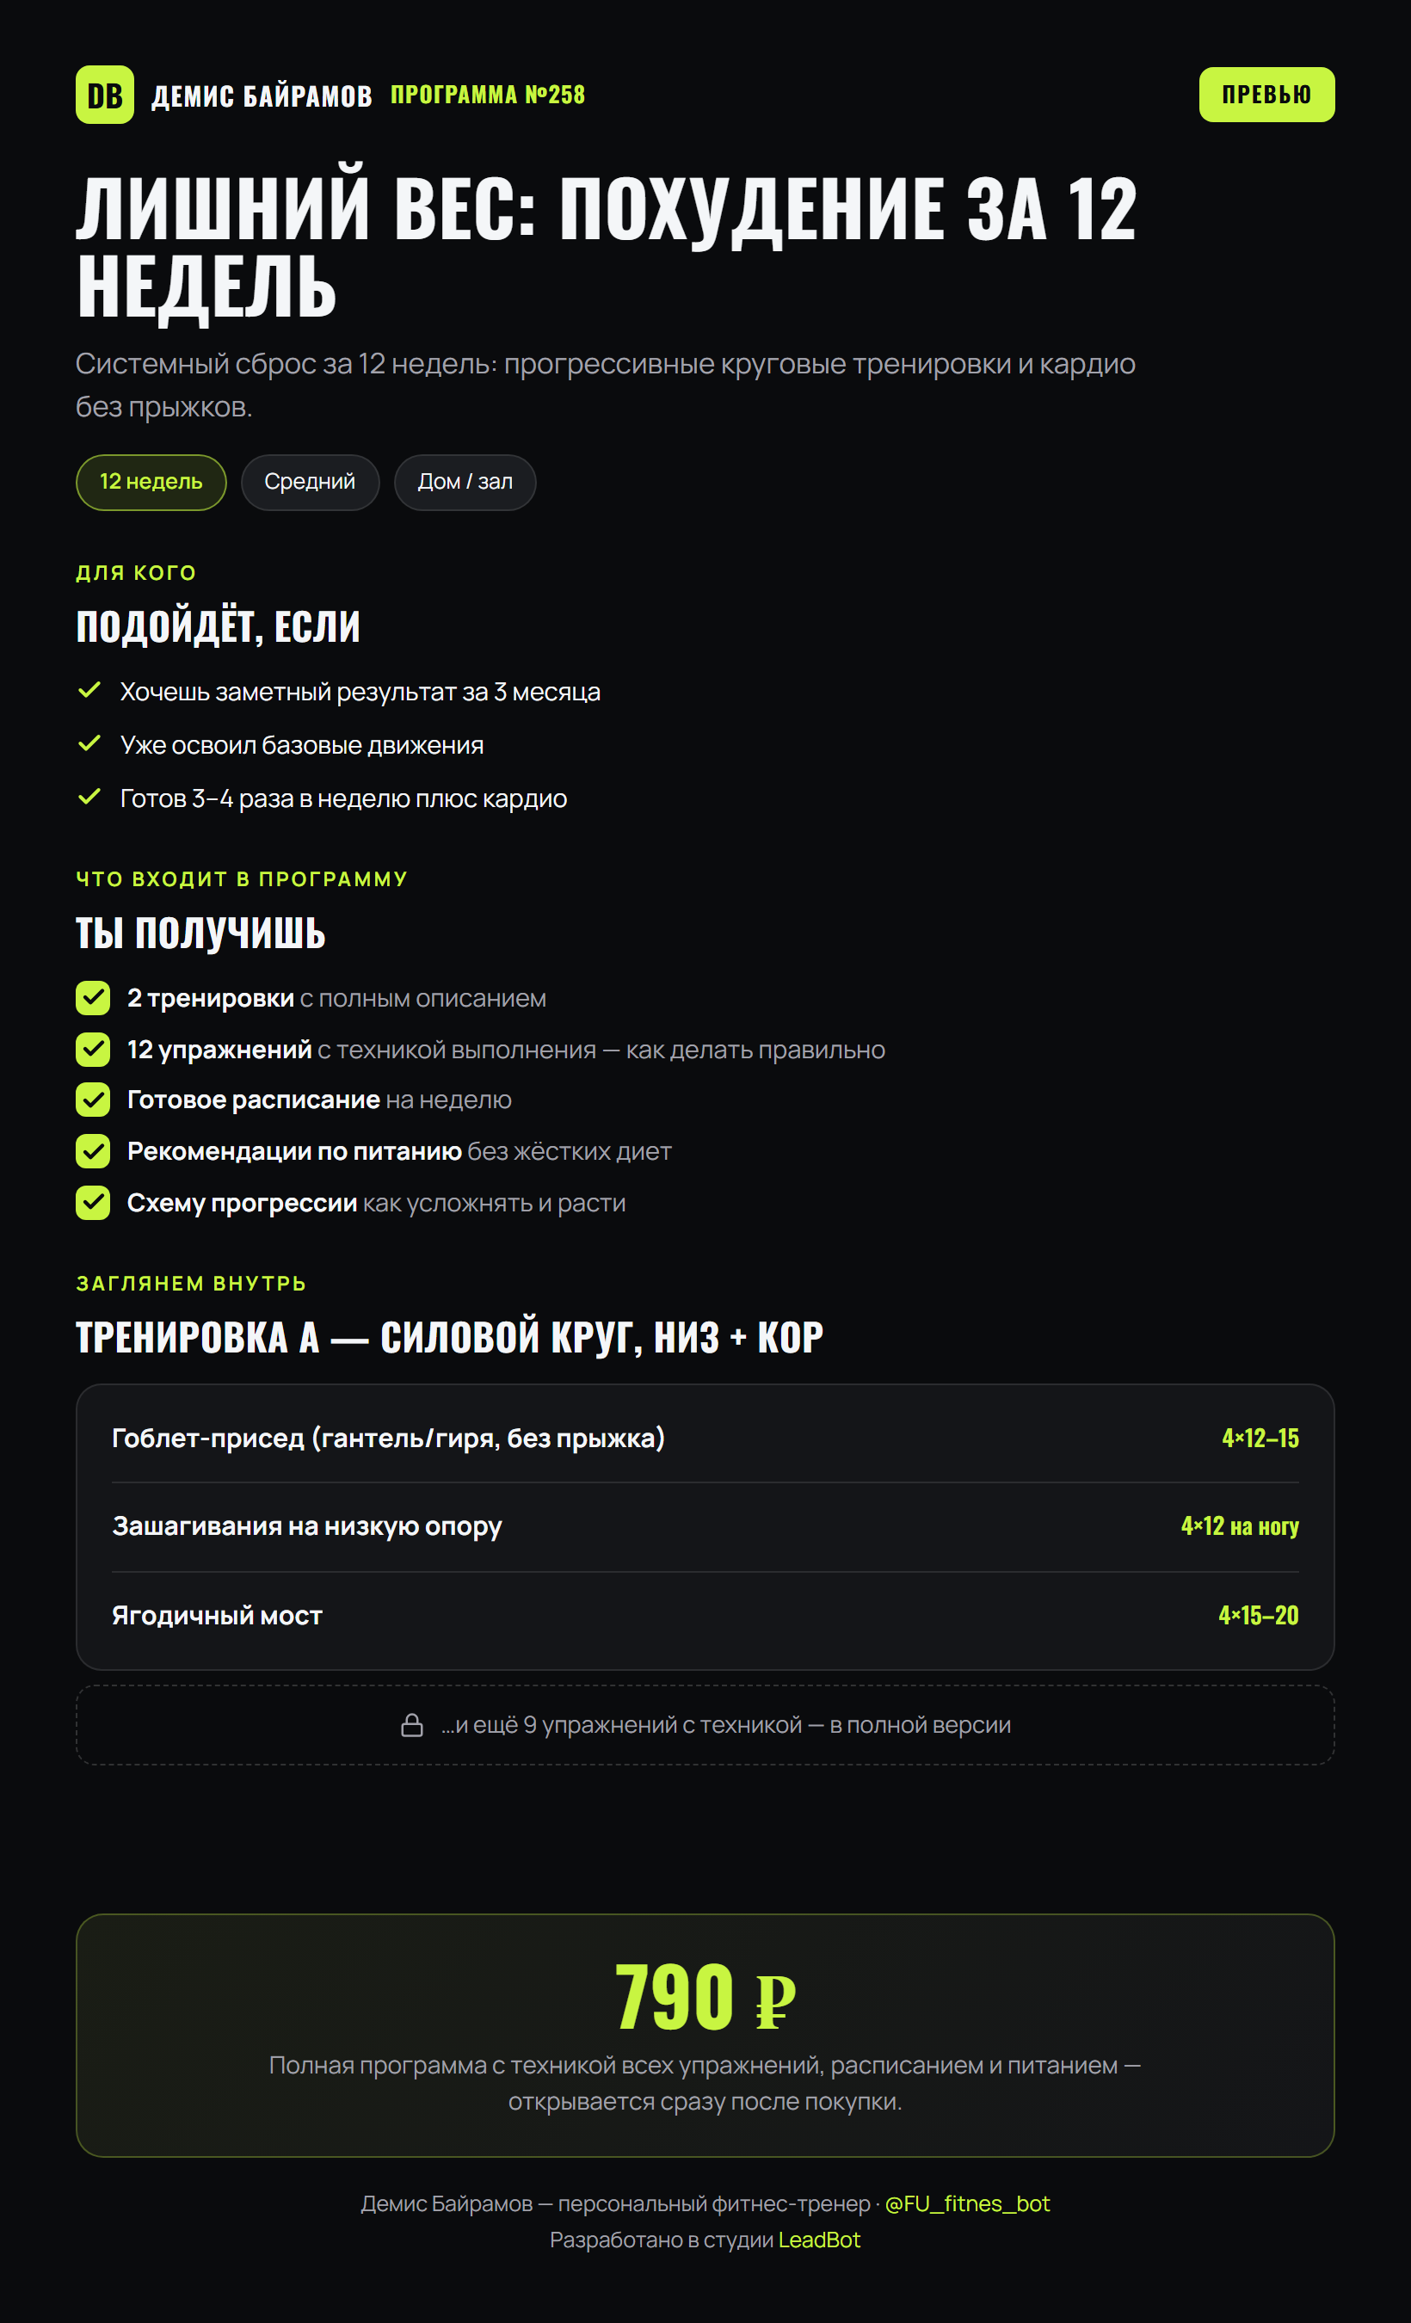The width and height of the screenshot is (1411, 2323).
Task: Toggle the 'Готовое расписание' checkbox
Action: pyautogui.click(x=92, y=1100)
